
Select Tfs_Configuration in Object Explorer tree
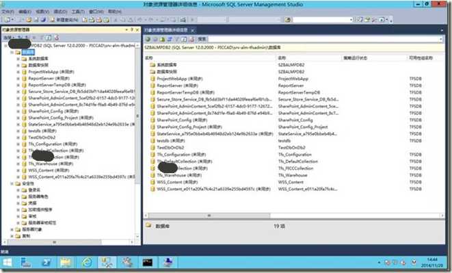(53, 144)
